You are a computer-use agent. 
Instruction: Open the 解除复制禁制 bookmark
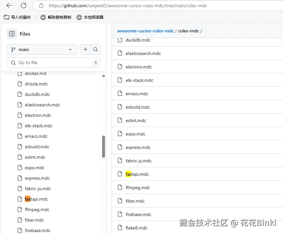click(56, 17)
